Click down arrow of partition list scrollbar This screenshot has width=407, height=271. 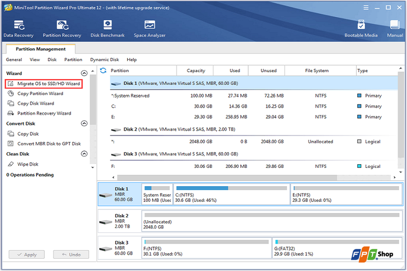pyautogui.click(x=400, y=172)
